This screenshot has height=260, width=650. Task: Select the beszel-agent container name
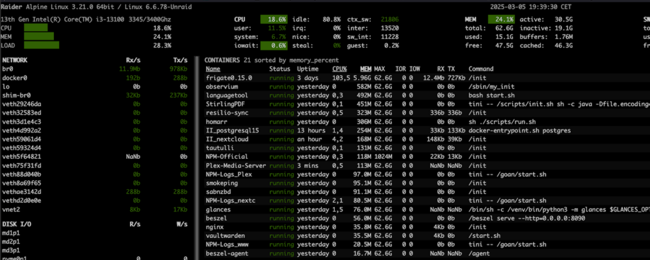click(227, 254)
